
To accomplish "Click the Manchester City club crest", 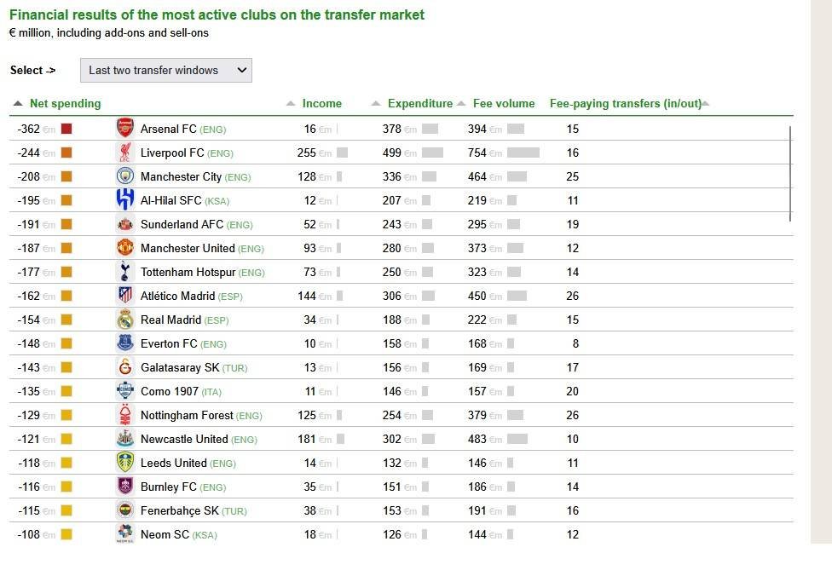I will tap(125, 176).
